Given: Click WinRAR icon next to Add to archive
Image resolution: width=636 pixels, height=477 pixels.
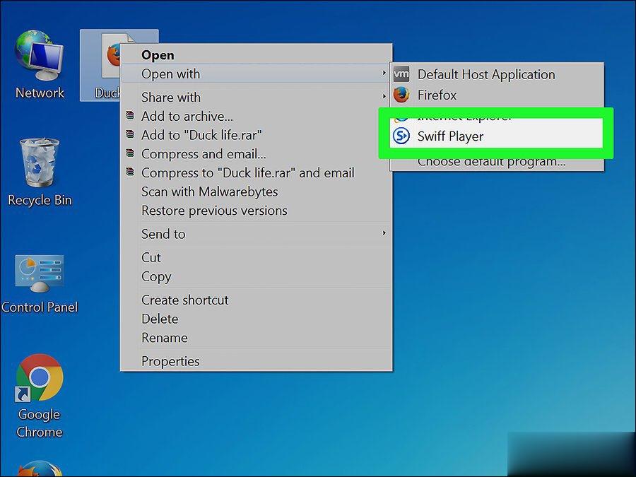Looking at the screenshot, I should [130, 116].
